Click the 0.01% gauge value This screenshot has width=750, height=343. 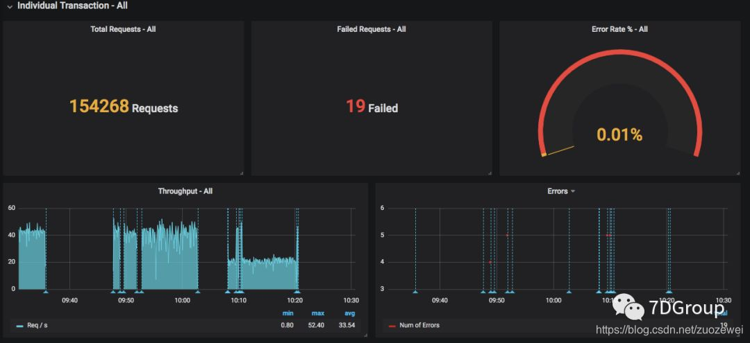pyautogui.click(x=619, y=135)
